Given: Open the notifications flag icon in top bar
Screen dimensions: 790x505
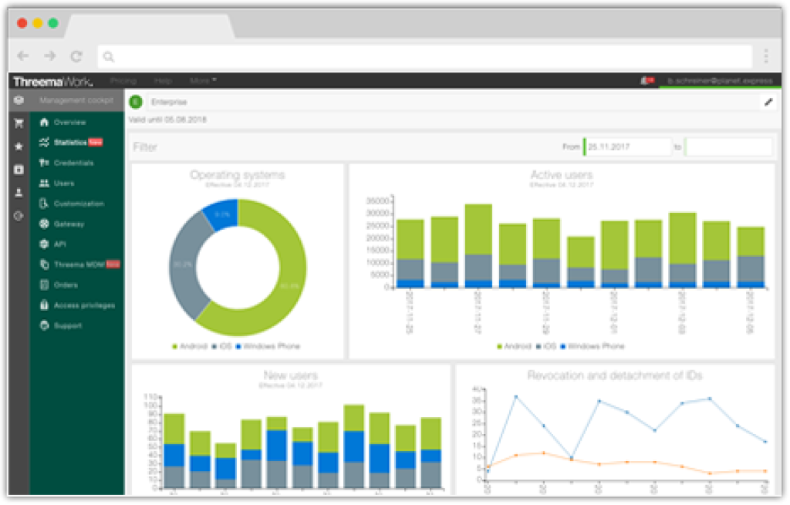Looking at the screenshot, I should pyautogui.click(x=647, y=81).
